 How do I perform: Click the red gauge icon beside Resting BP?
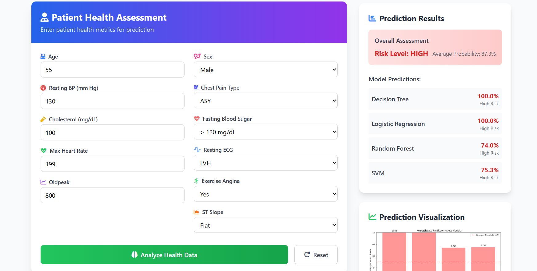pos(43,88)
